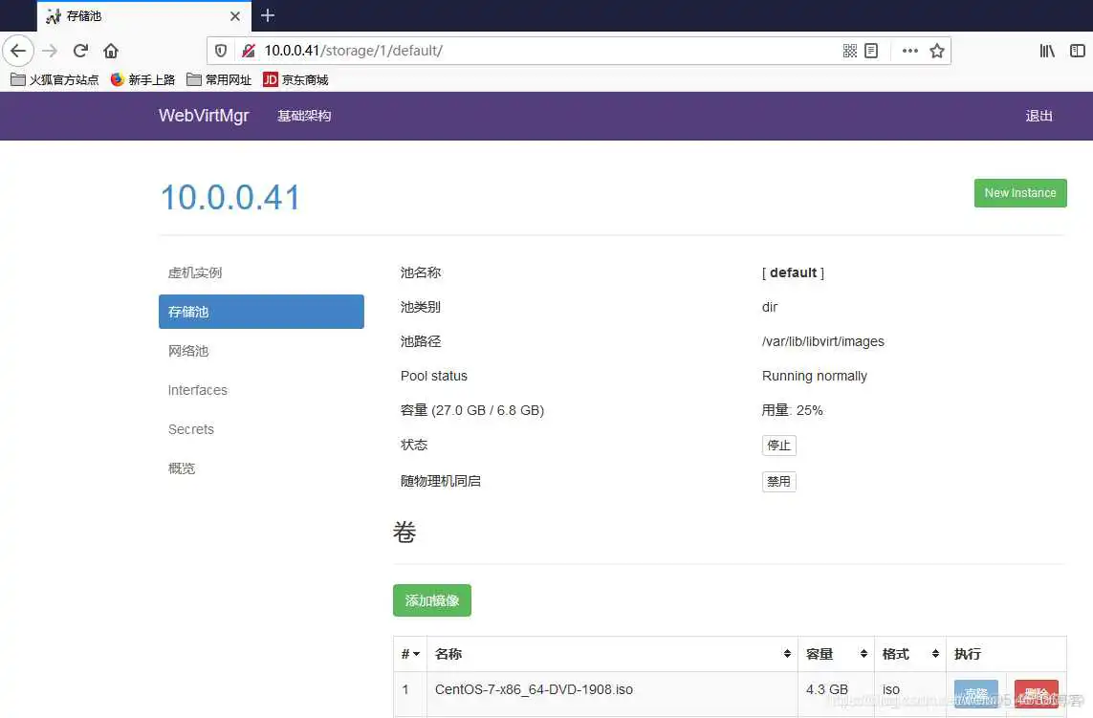Open the 基础架构 navigation menu
Image resolution: width=1093 pixels, height=718 pixels.
(303, 115)
